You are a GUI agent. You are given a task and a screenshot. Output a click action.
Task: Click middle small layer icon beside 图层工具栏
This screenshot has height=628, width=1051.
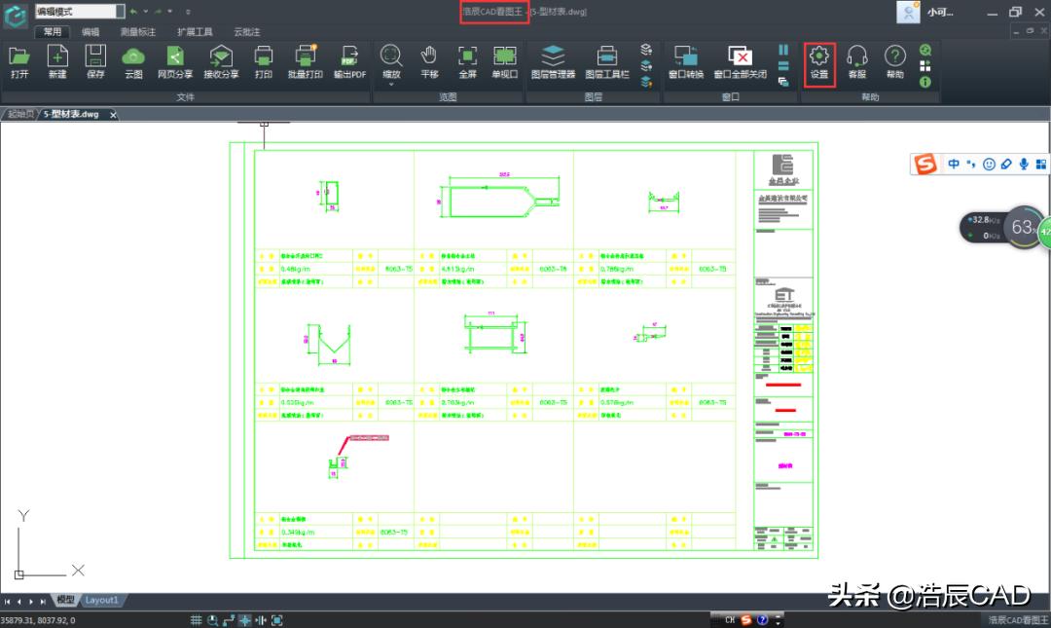point(646,66)
